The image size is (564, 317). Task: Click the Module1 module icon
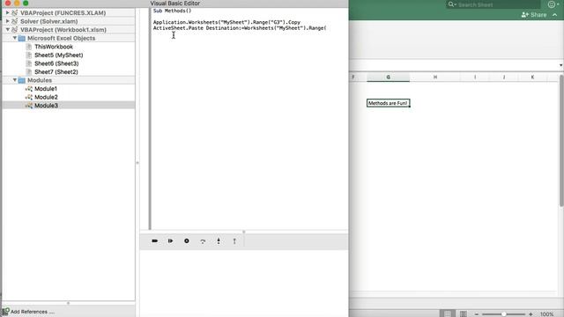[29, 89]
